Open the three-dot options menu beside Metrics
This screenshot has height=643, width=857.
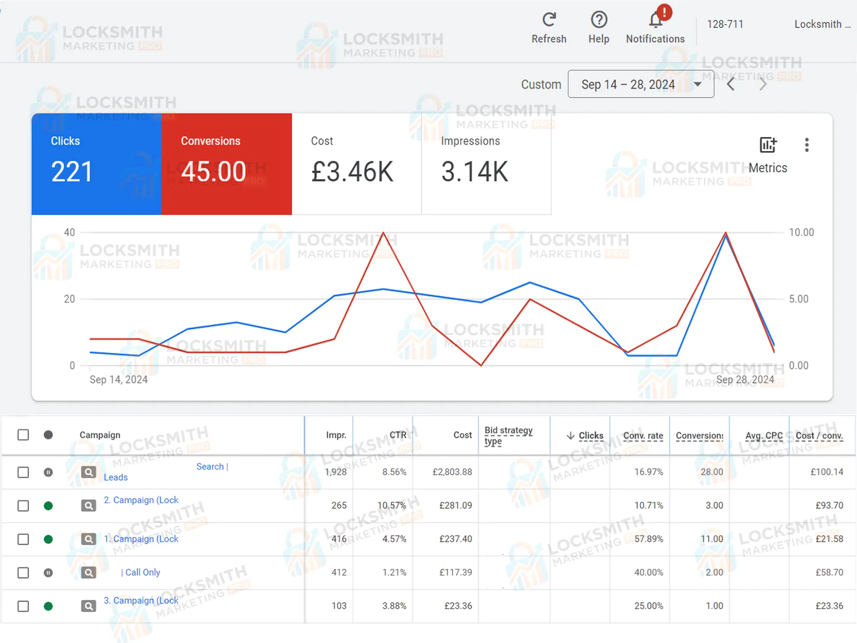807,146
